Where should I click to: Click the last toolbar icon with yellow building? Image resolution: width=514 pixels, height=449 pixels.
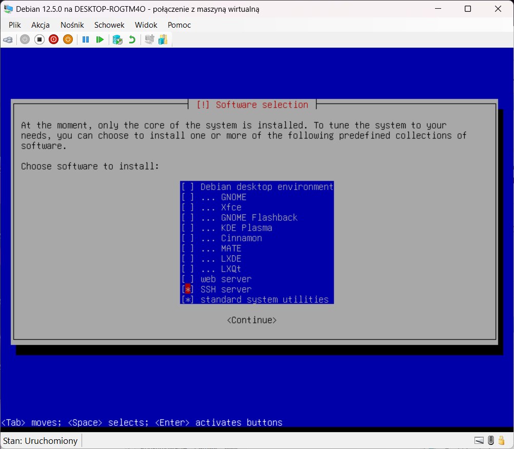163,39
